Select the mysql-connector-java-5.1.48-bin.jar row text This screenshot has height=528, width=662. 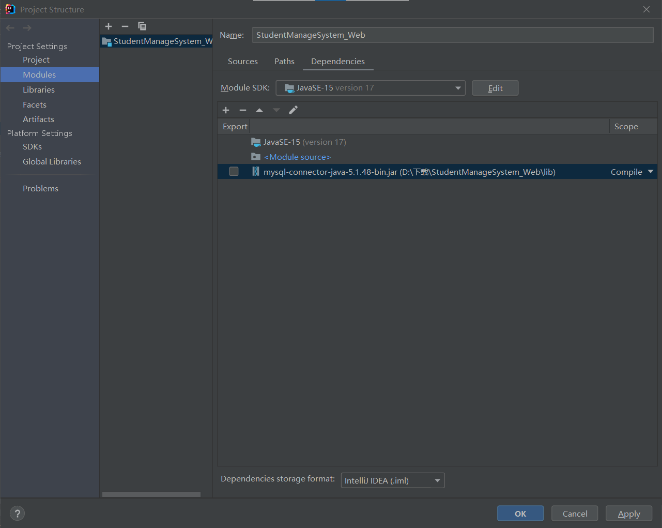tap(409, 172)
